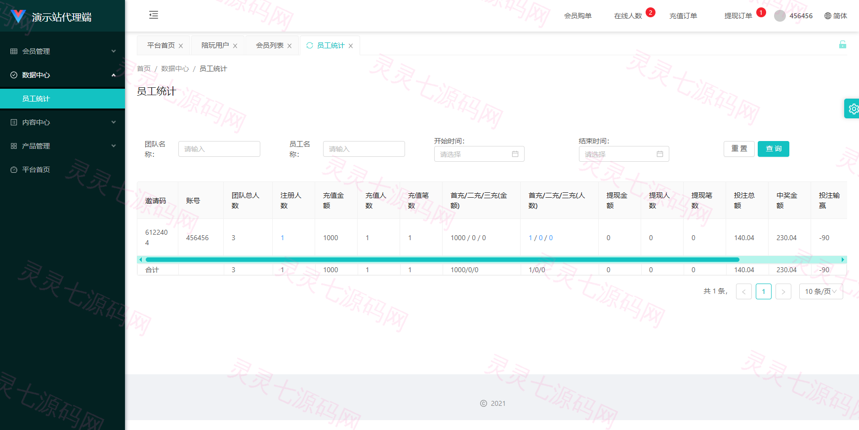Viewport: 859px width, 430px height.
Task: Click the 结束时间 date field
Action: click(x=624, y=154)
